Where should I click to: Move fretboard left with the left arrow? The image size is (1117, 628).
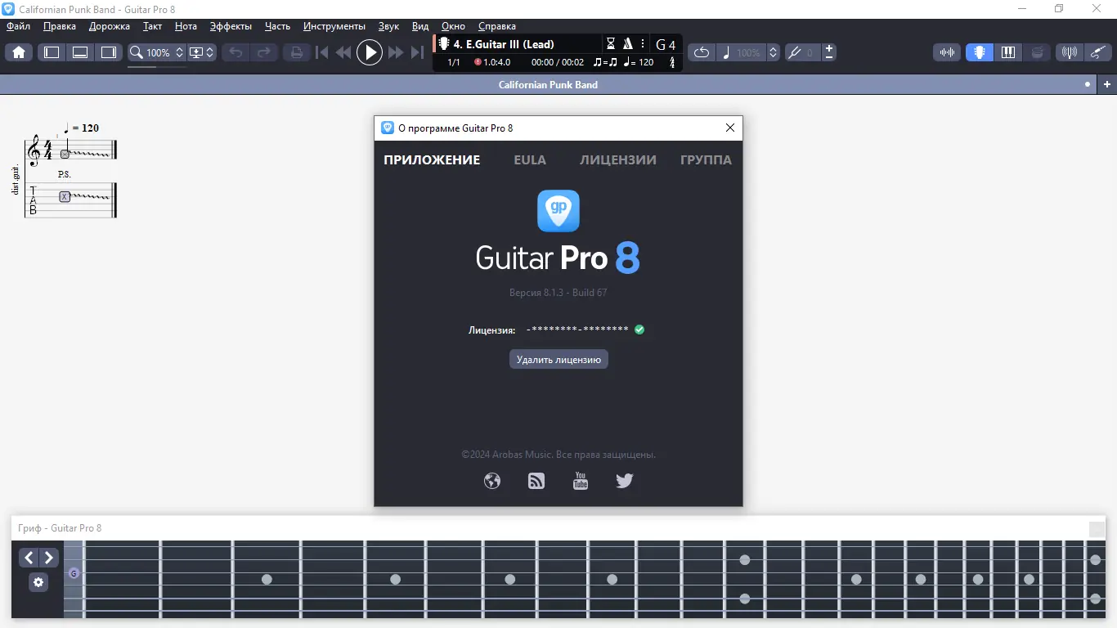coord(29,558)
